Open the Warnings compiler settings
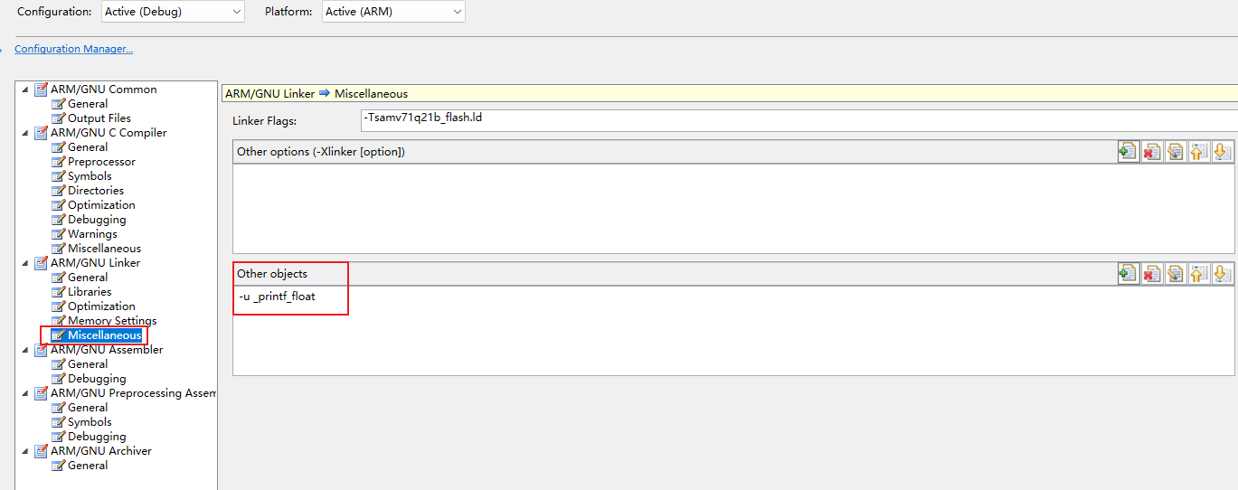Viewport: 1238px width, 490px height. [92, 234]
